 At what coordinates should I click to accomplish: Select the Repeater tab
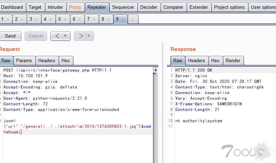point(97,7)
